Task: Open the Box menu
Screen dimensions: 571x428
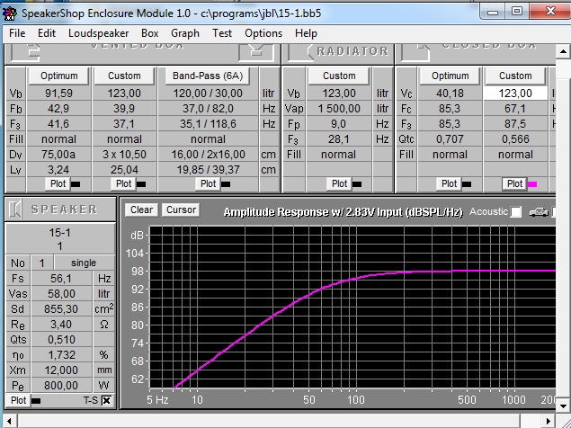Action: tap(149, 33)
